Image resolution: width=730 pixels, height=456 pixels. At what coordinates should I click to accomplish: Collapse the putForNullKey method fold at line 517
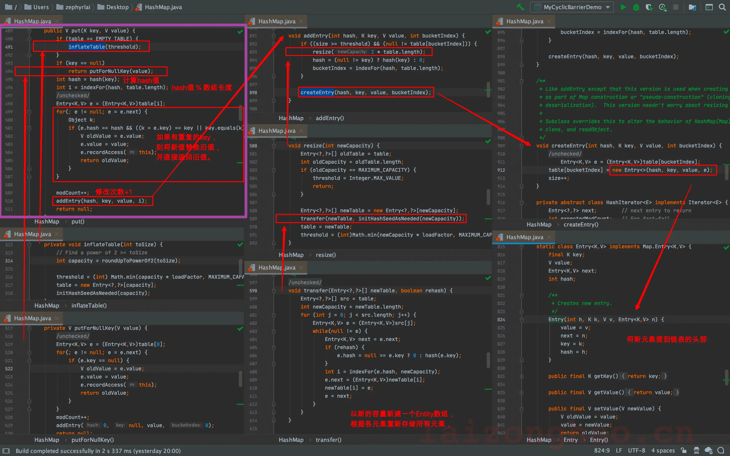pos(29,328)
